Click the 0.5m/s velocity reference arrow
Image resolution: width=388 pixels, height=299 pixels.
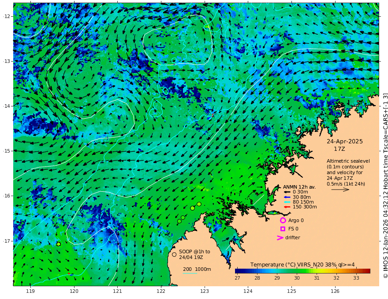point(340,190)
